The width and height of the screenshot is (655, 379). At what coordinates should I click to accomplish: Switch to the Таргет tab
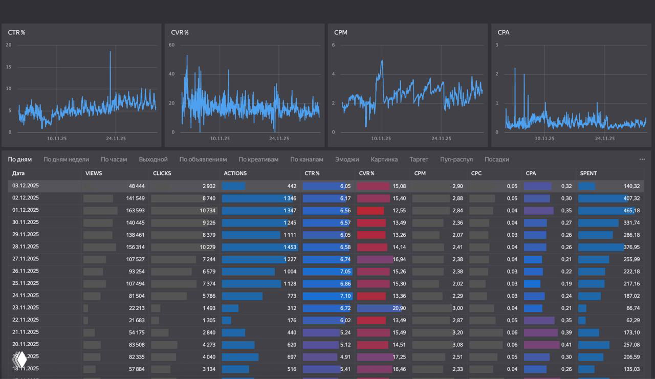pos(419,159)
